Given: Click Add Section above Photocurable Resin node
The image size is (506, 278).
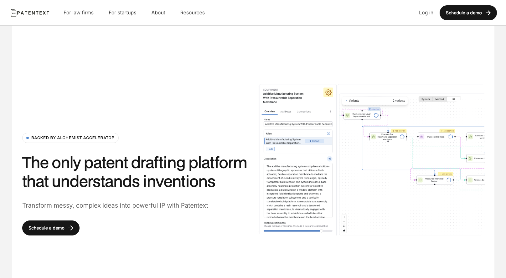Looking at the screenshot, I should point(447,131).
